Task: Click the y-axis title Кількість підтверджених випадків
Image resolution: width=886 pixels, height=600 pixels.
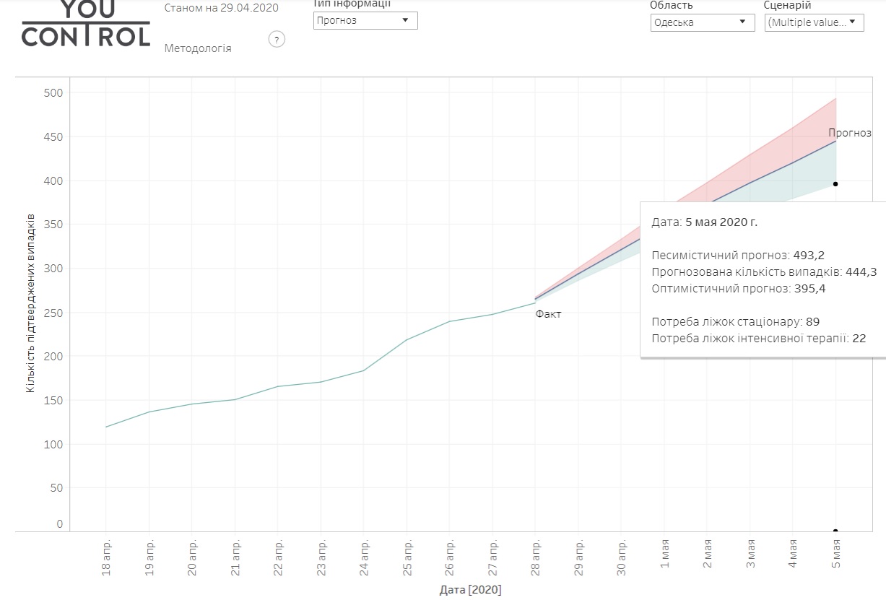Action: click(x=30, y=302)
